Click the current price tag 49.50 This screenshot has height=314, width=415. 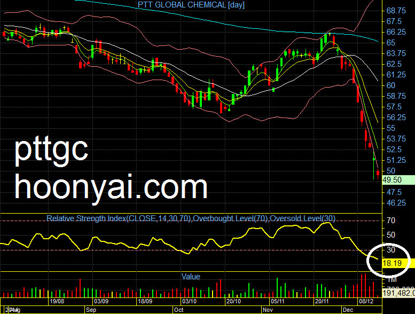[398, 180]
